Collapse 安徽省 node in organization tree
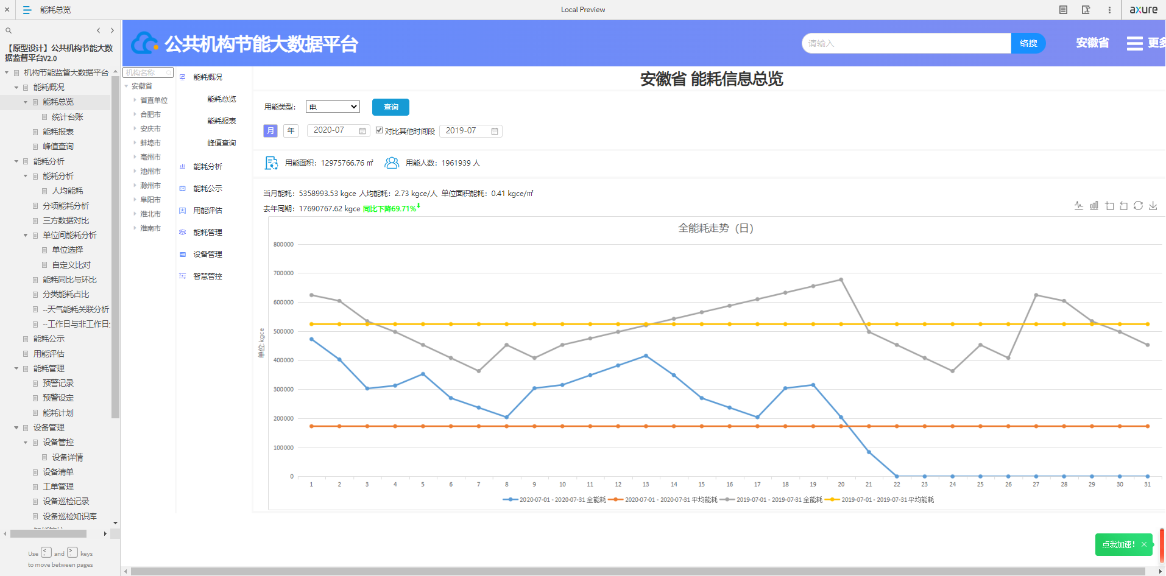This screenshot has height=576, width=1166. (127, 86)
